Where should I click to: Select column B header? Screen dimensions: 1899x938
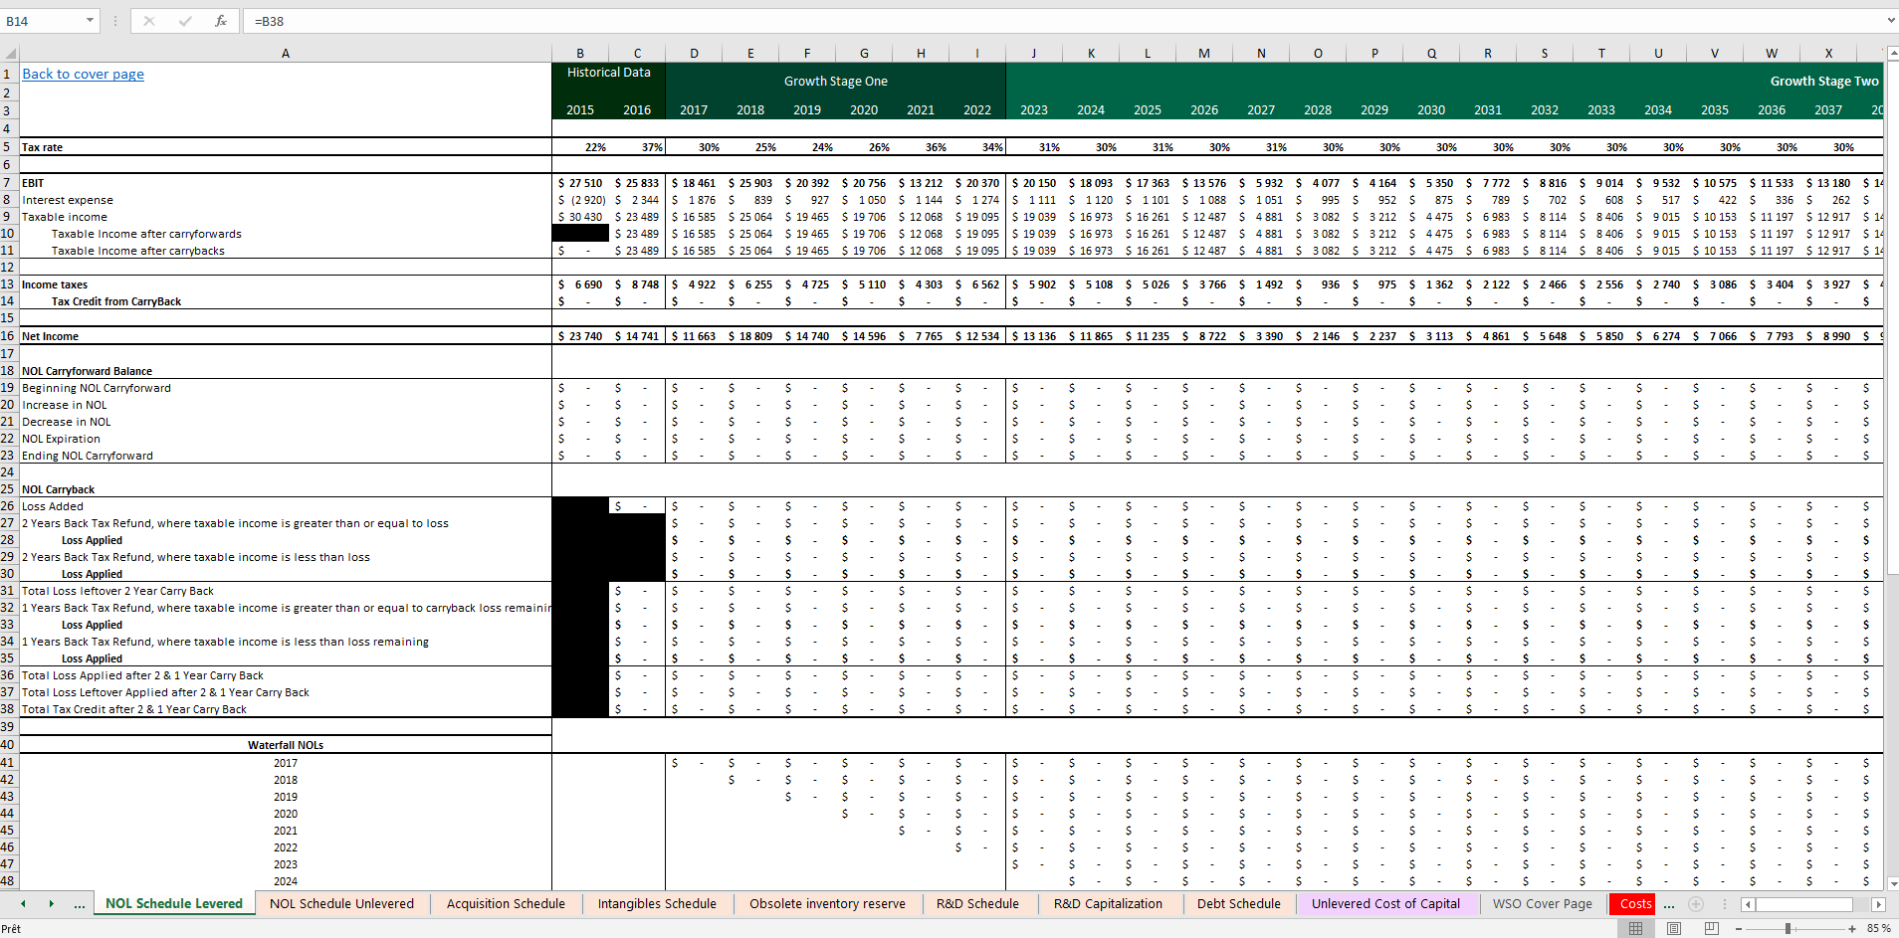click(580, 54)
